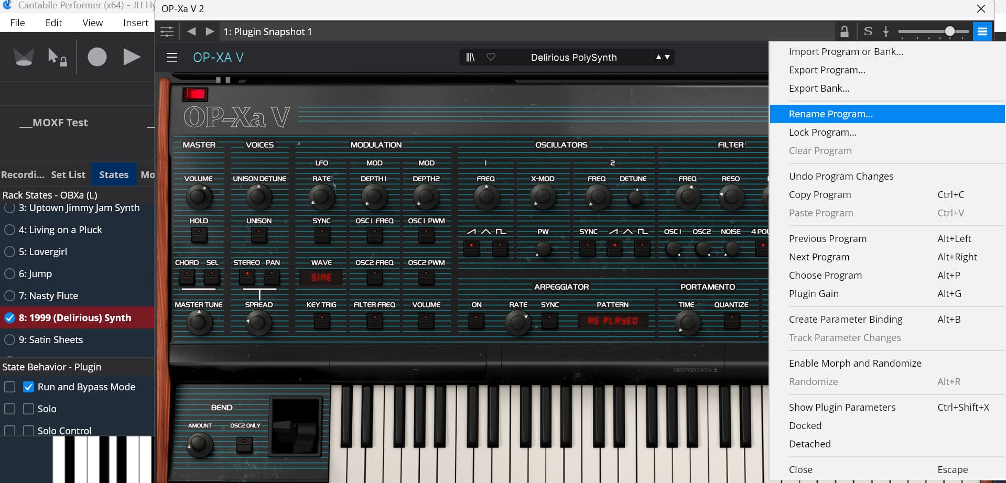The height and width of the screenshot is (483, 1006).
Task: Click the MASTER TUNE knob
Action: [x=198, y=322]
